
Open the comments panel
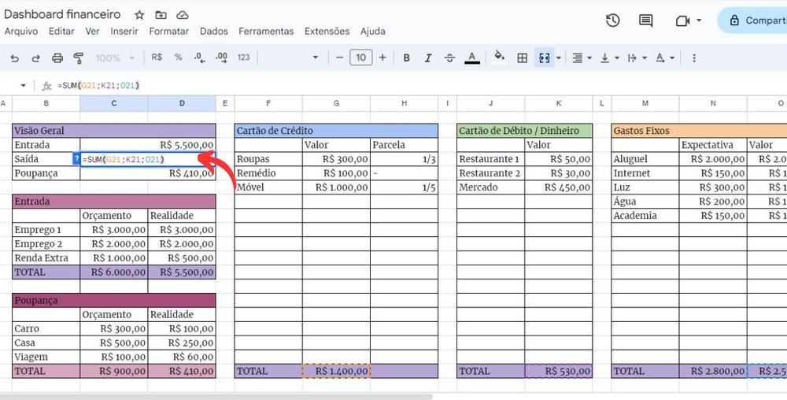click(645, 20)
